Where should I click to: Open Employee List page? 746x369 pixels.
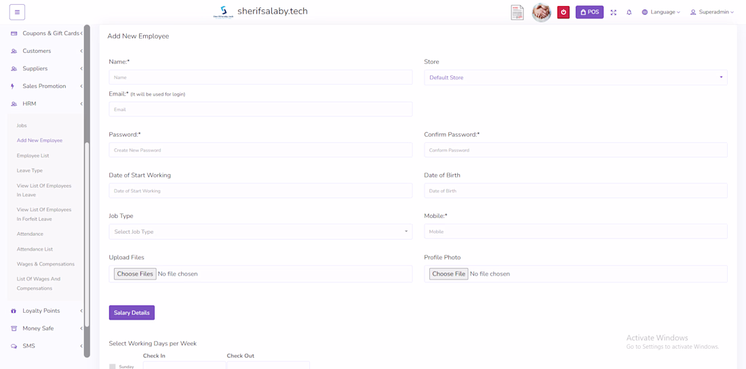pyautogui.click(x=33, y=155)
